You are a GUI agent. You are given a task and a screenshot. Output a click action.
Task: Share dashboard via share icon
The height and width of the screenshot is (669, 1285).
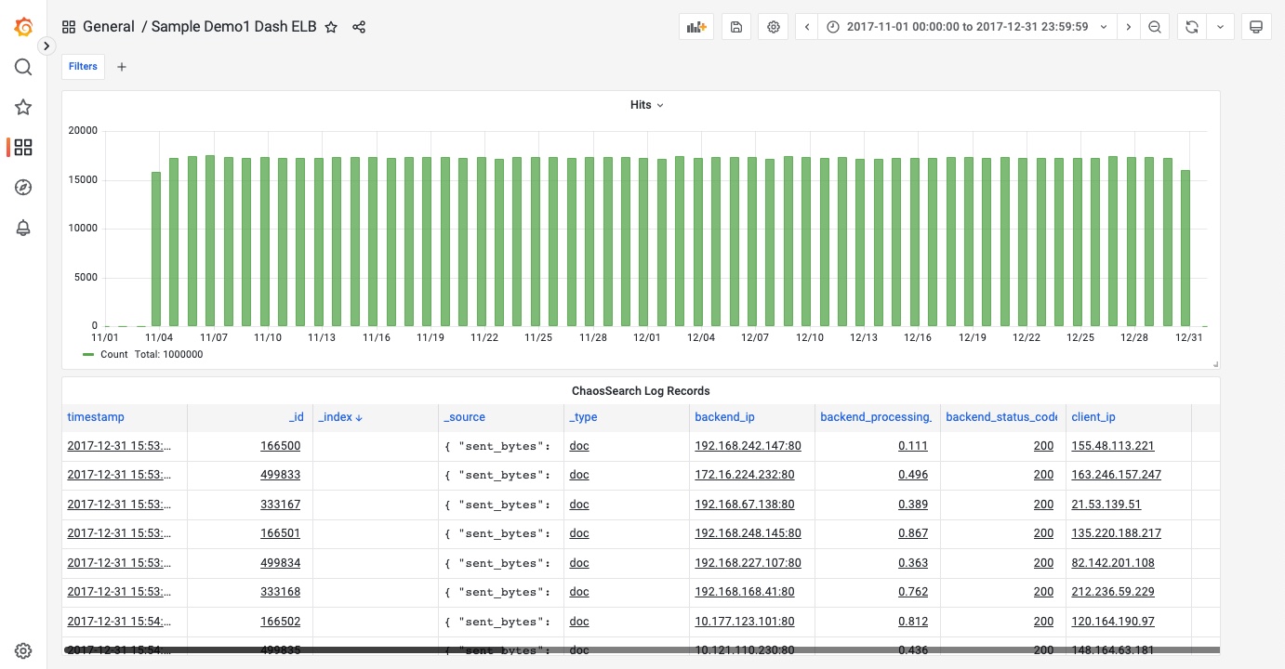[x=359, y=27]
